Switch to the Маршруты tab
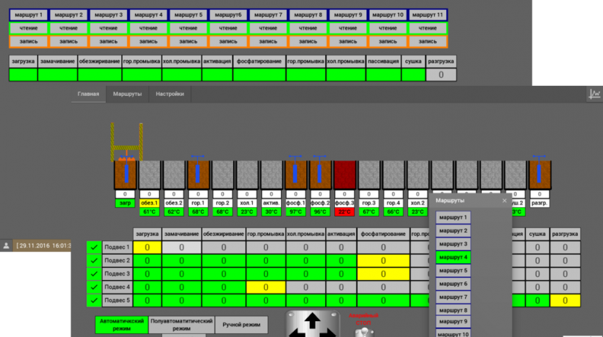603x337 pixels. pyautogui.click(x=127, y=94)
